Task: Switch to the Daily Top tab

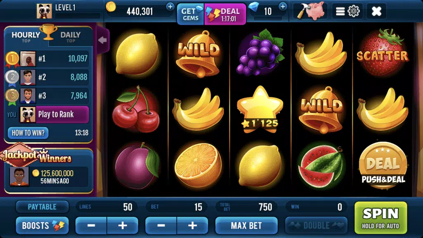Action: click(71, 37)
